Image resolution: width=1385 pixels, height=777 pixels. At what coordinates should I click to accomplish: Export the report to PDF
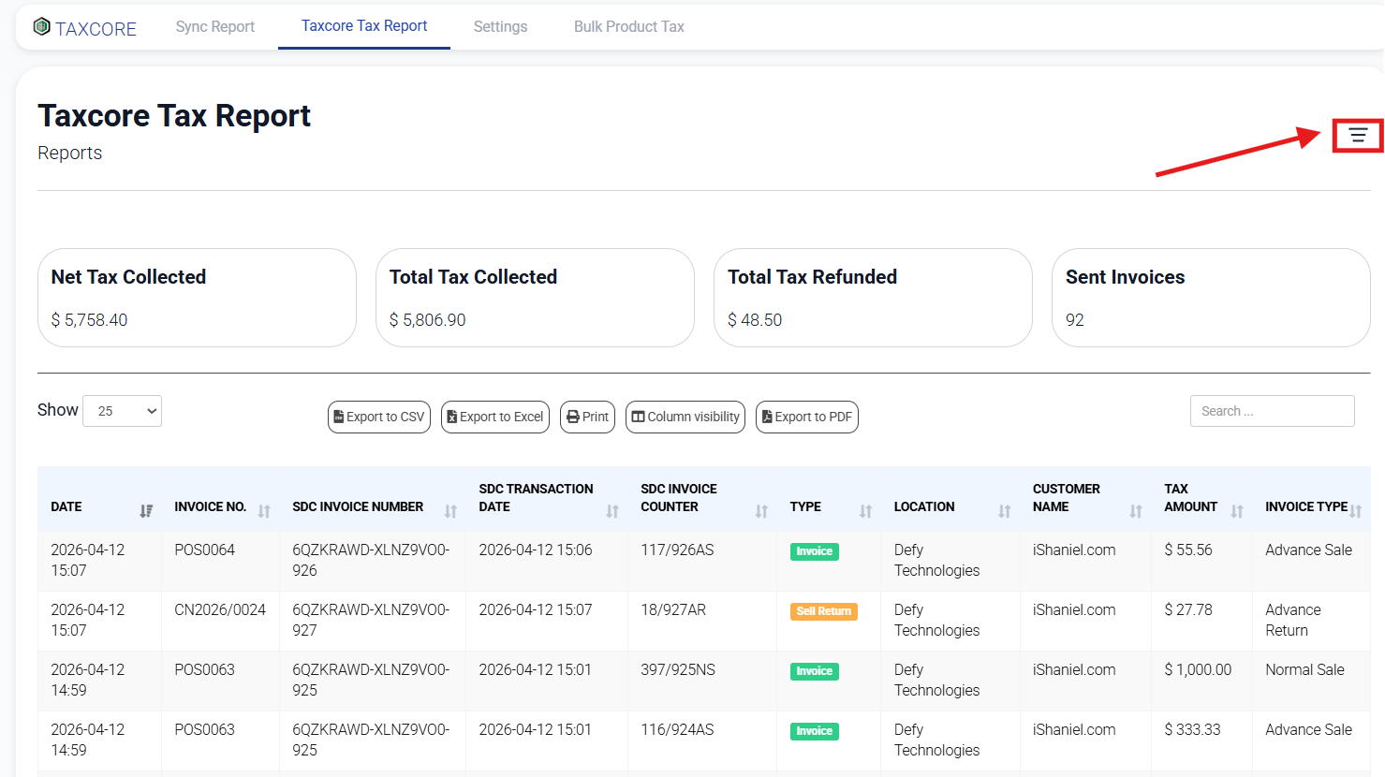click(x=807, y=417)
